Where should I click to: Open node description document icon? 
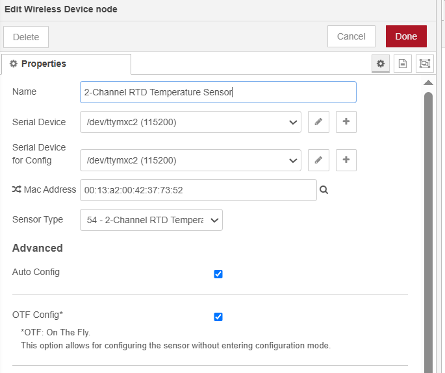[403, 64]
